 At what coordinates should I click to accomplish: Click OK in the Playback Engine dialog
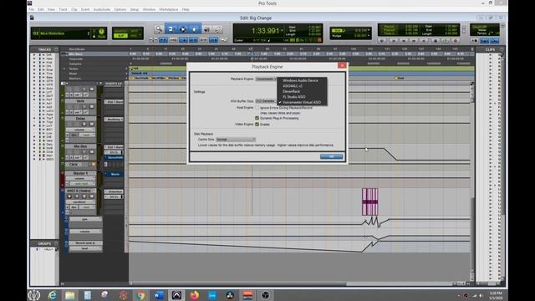[x=331, y=156]
